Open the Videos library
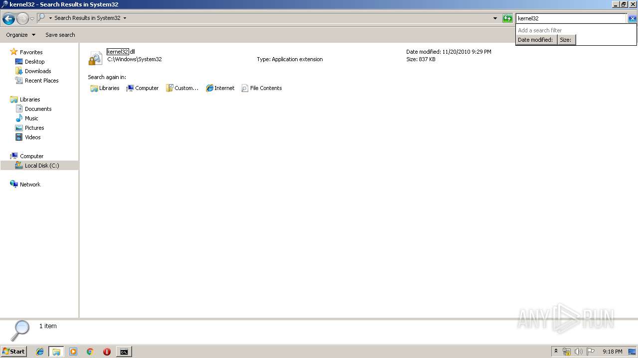Viewport: 638px width, 358px height. 33,137
